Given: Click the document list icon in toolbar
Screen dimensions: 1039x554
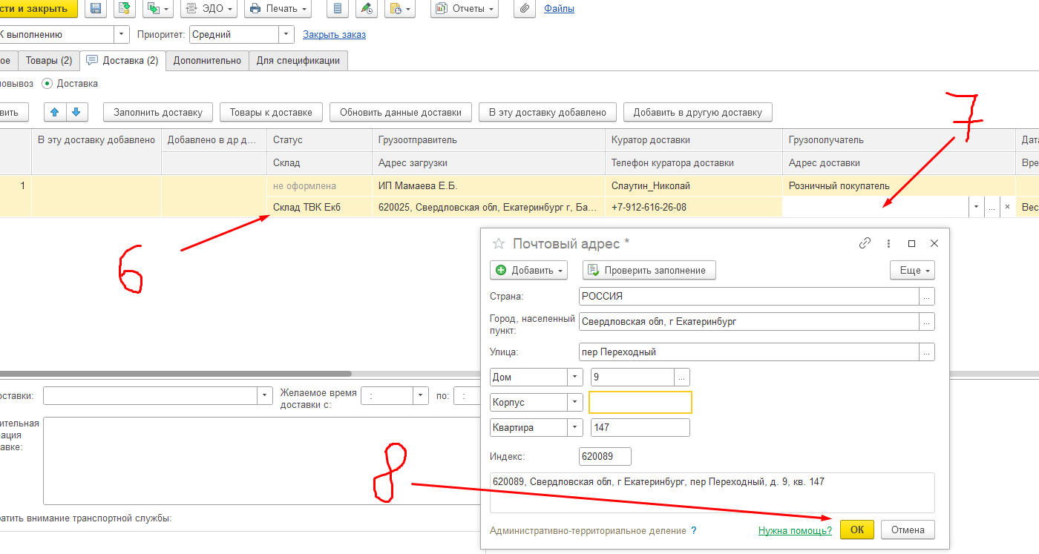Looking at the screenshot, I should point(338,9).
